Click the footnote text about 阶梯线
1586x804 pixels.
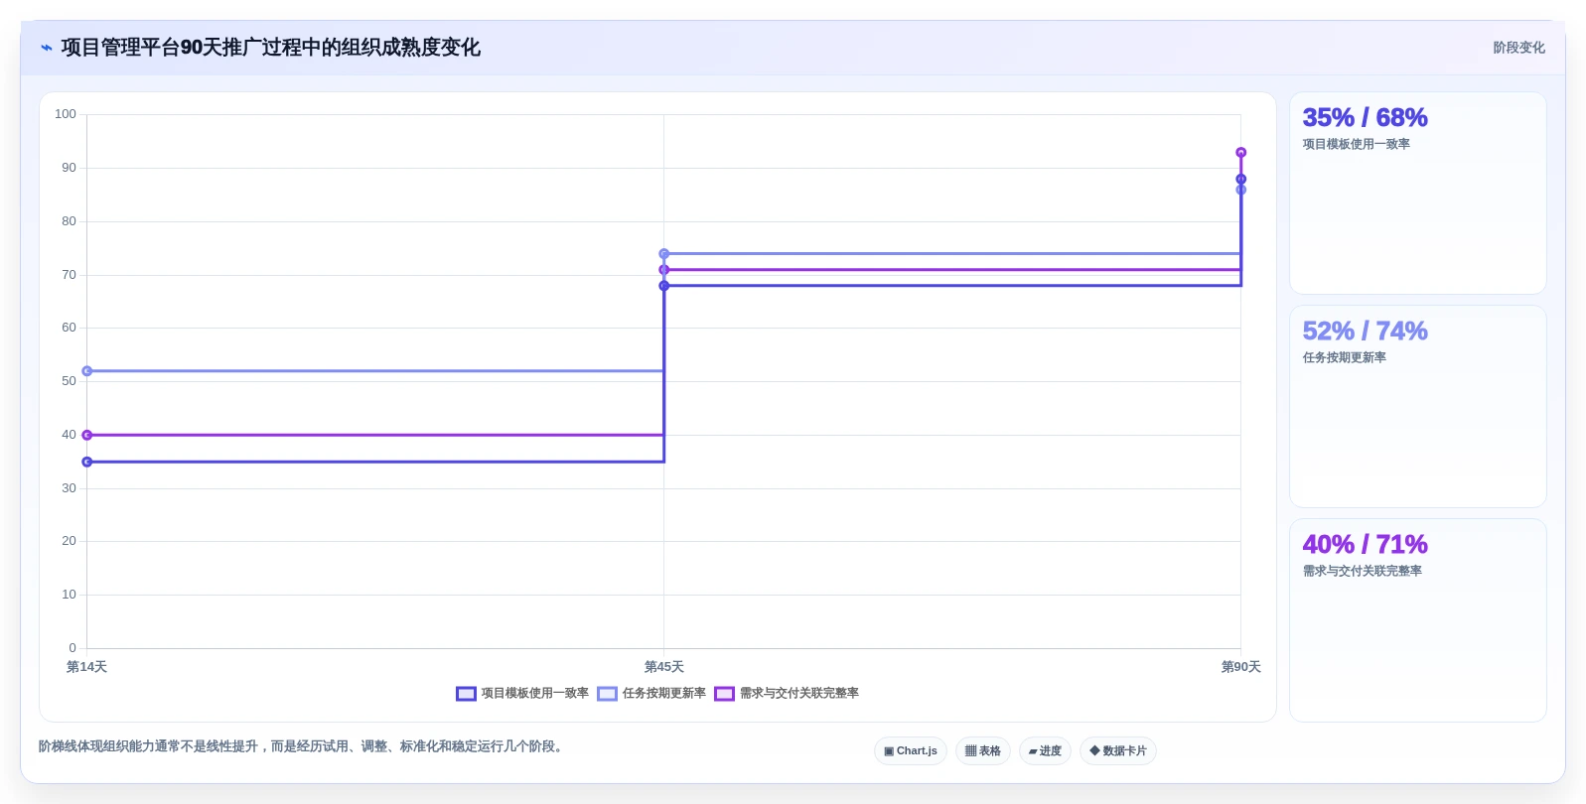click(x=303, y=746)
